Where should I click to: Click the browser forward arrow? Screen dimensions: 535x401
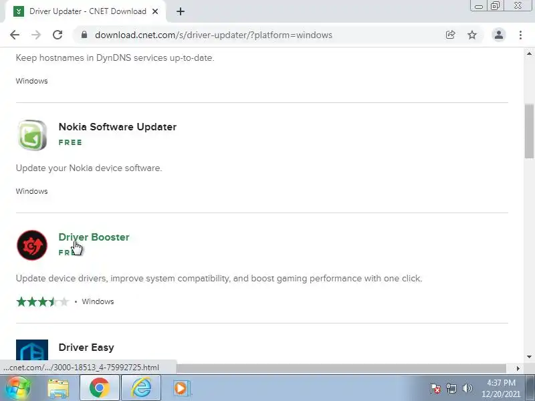[36, 35]
